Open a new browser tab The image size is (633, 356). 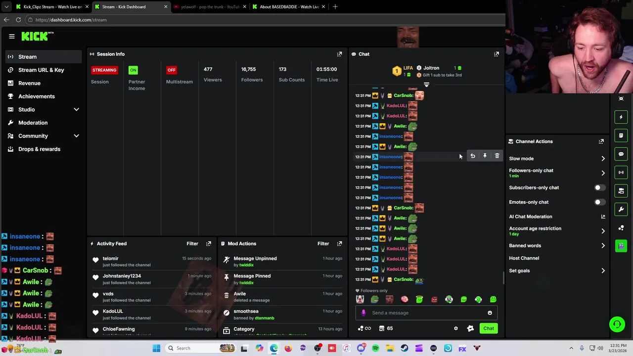pyautogui.click(x=335, y=7)
